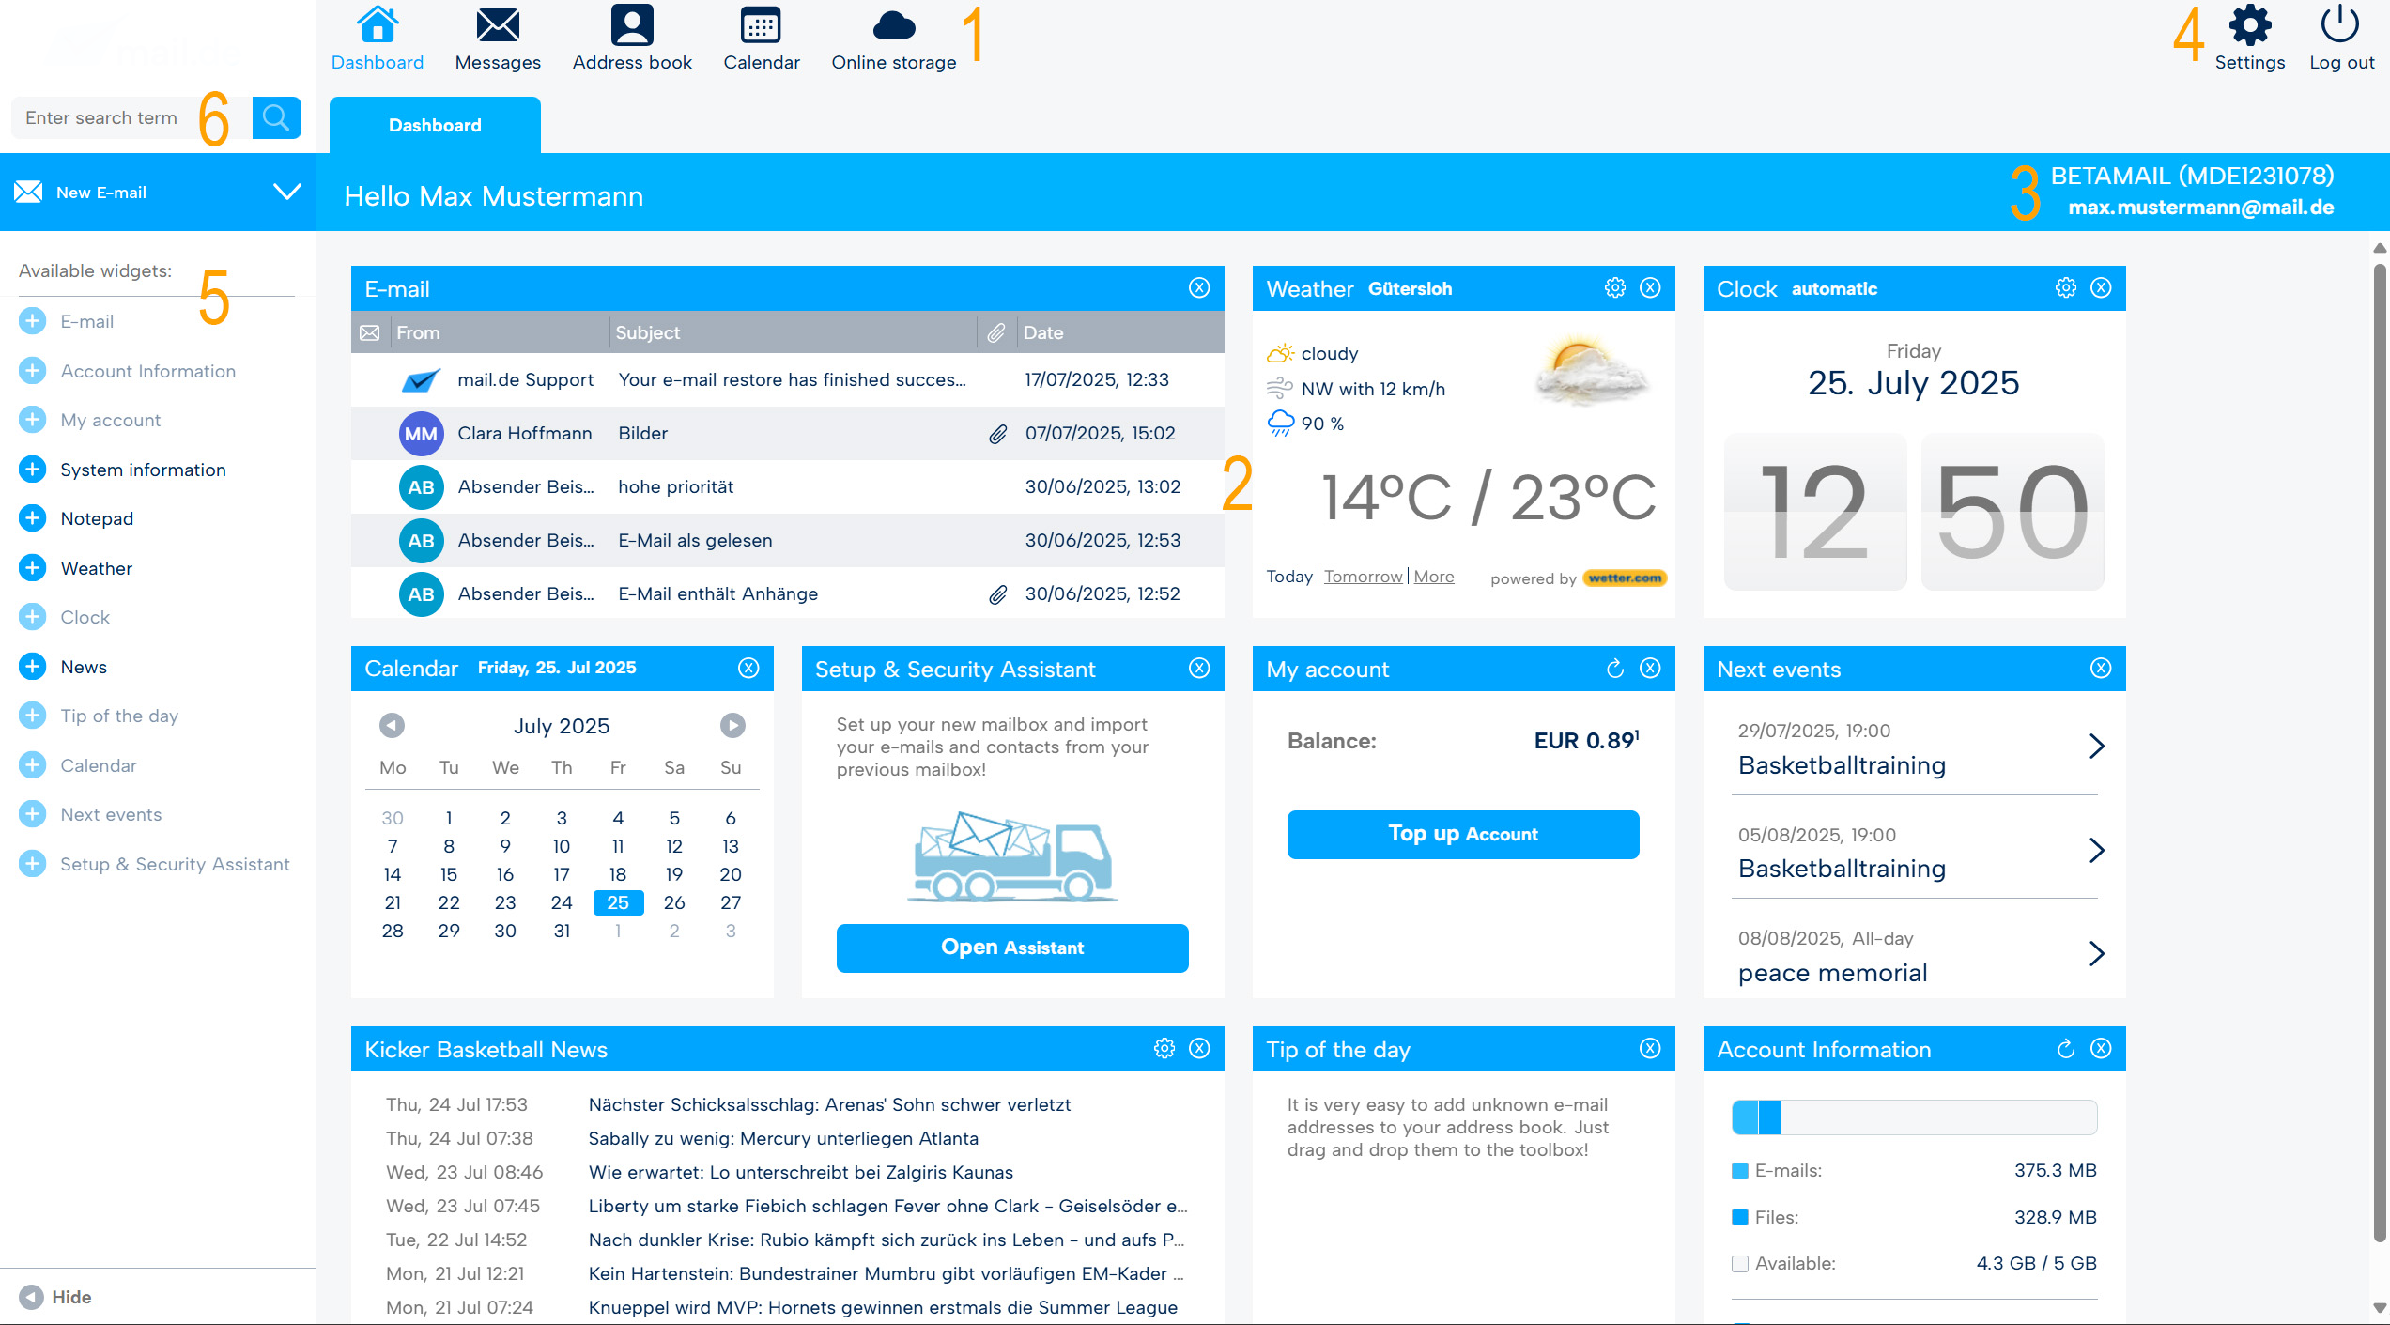Open the More weather link
Viewport: 2390px width, 1325px height.
click(1434, 577)
